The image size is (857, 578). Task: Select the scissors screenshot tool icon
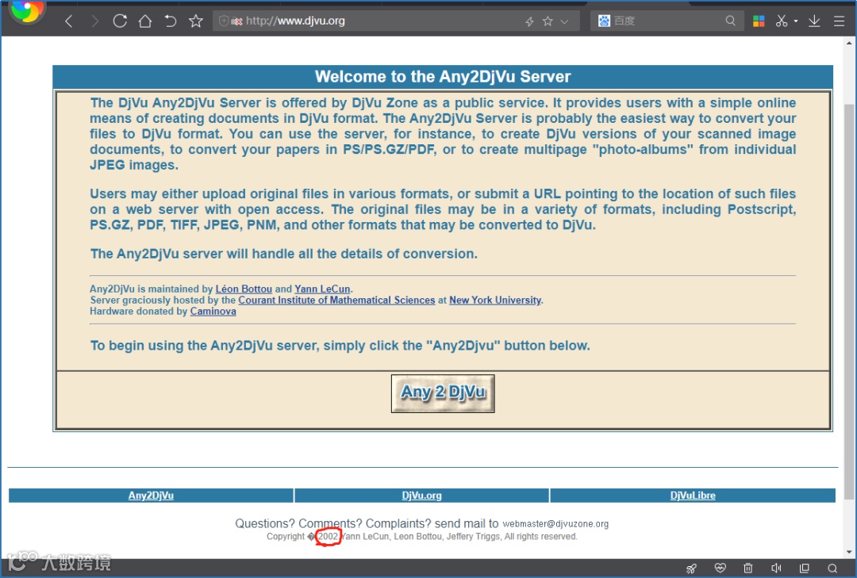pos(782,21)
